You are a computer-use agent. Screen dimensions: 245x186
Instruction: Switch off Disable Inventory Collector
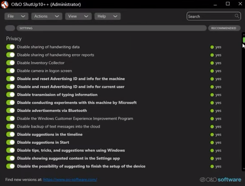point(10,63)
